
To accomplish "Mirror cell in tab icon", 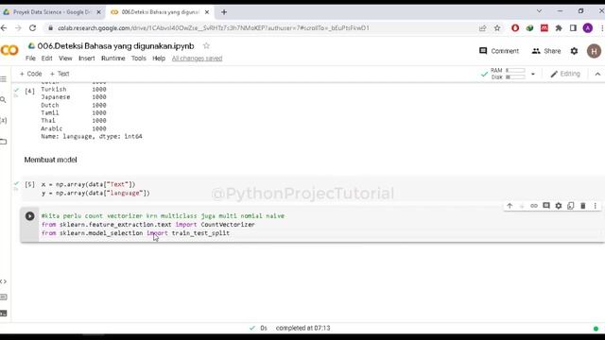I will pos(571,206).
